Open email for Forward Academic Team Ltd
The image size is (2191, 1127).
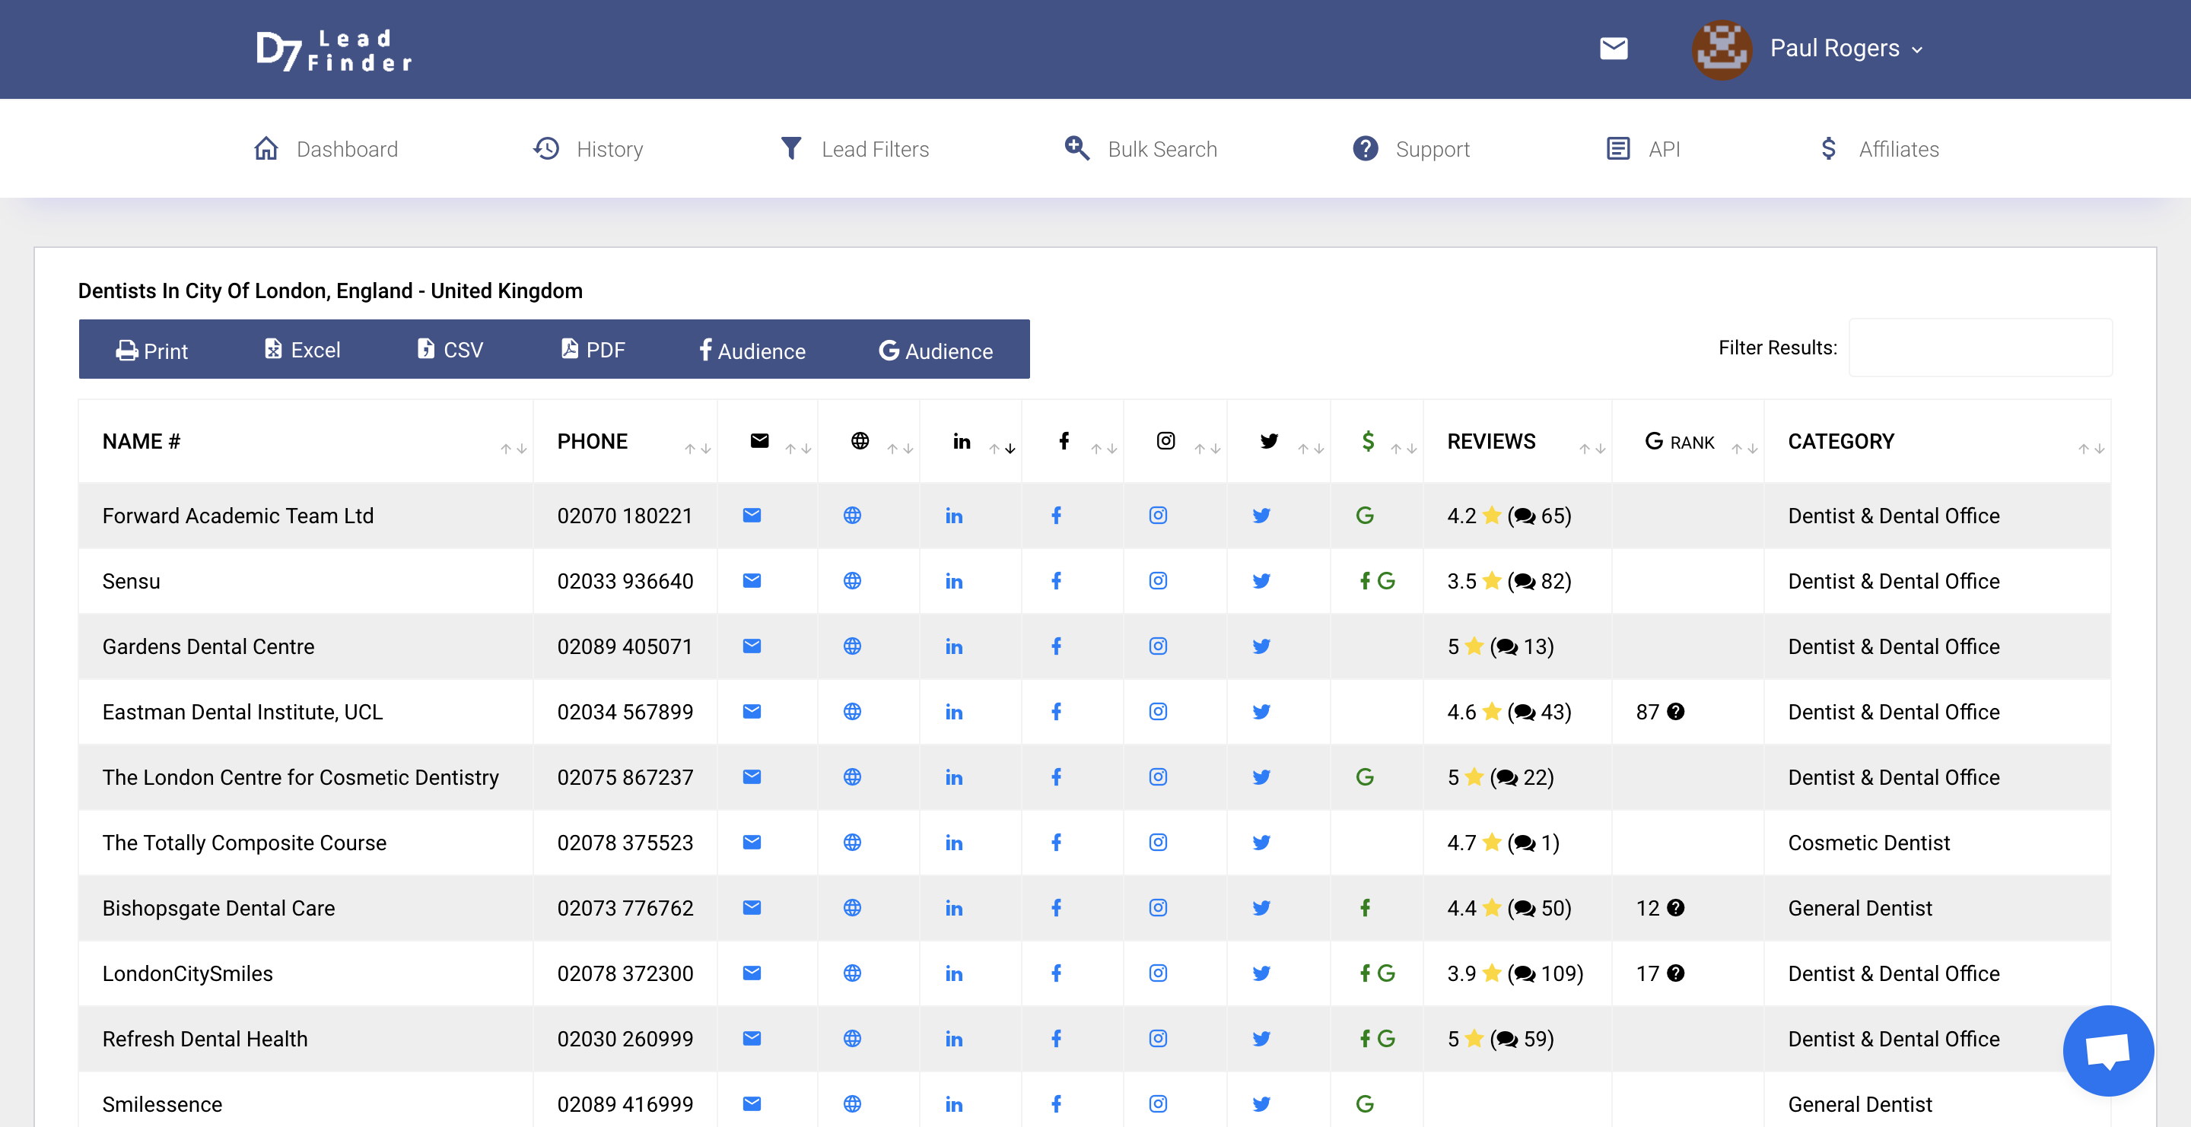(x=751, y=515)
